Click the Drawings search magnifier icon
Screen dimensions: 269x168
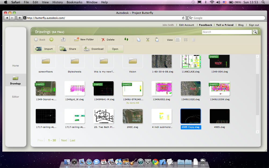(x=255, y=32)
